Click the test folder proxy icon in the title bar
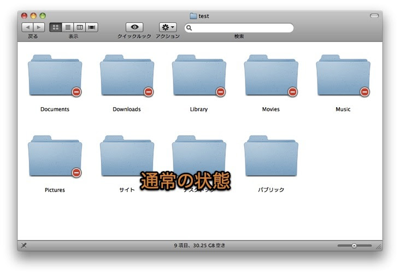Viewport: 400px width, 275px height. coord(193,16)
